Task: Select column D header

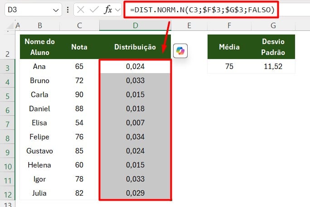Action: click(x=135, y=25)
